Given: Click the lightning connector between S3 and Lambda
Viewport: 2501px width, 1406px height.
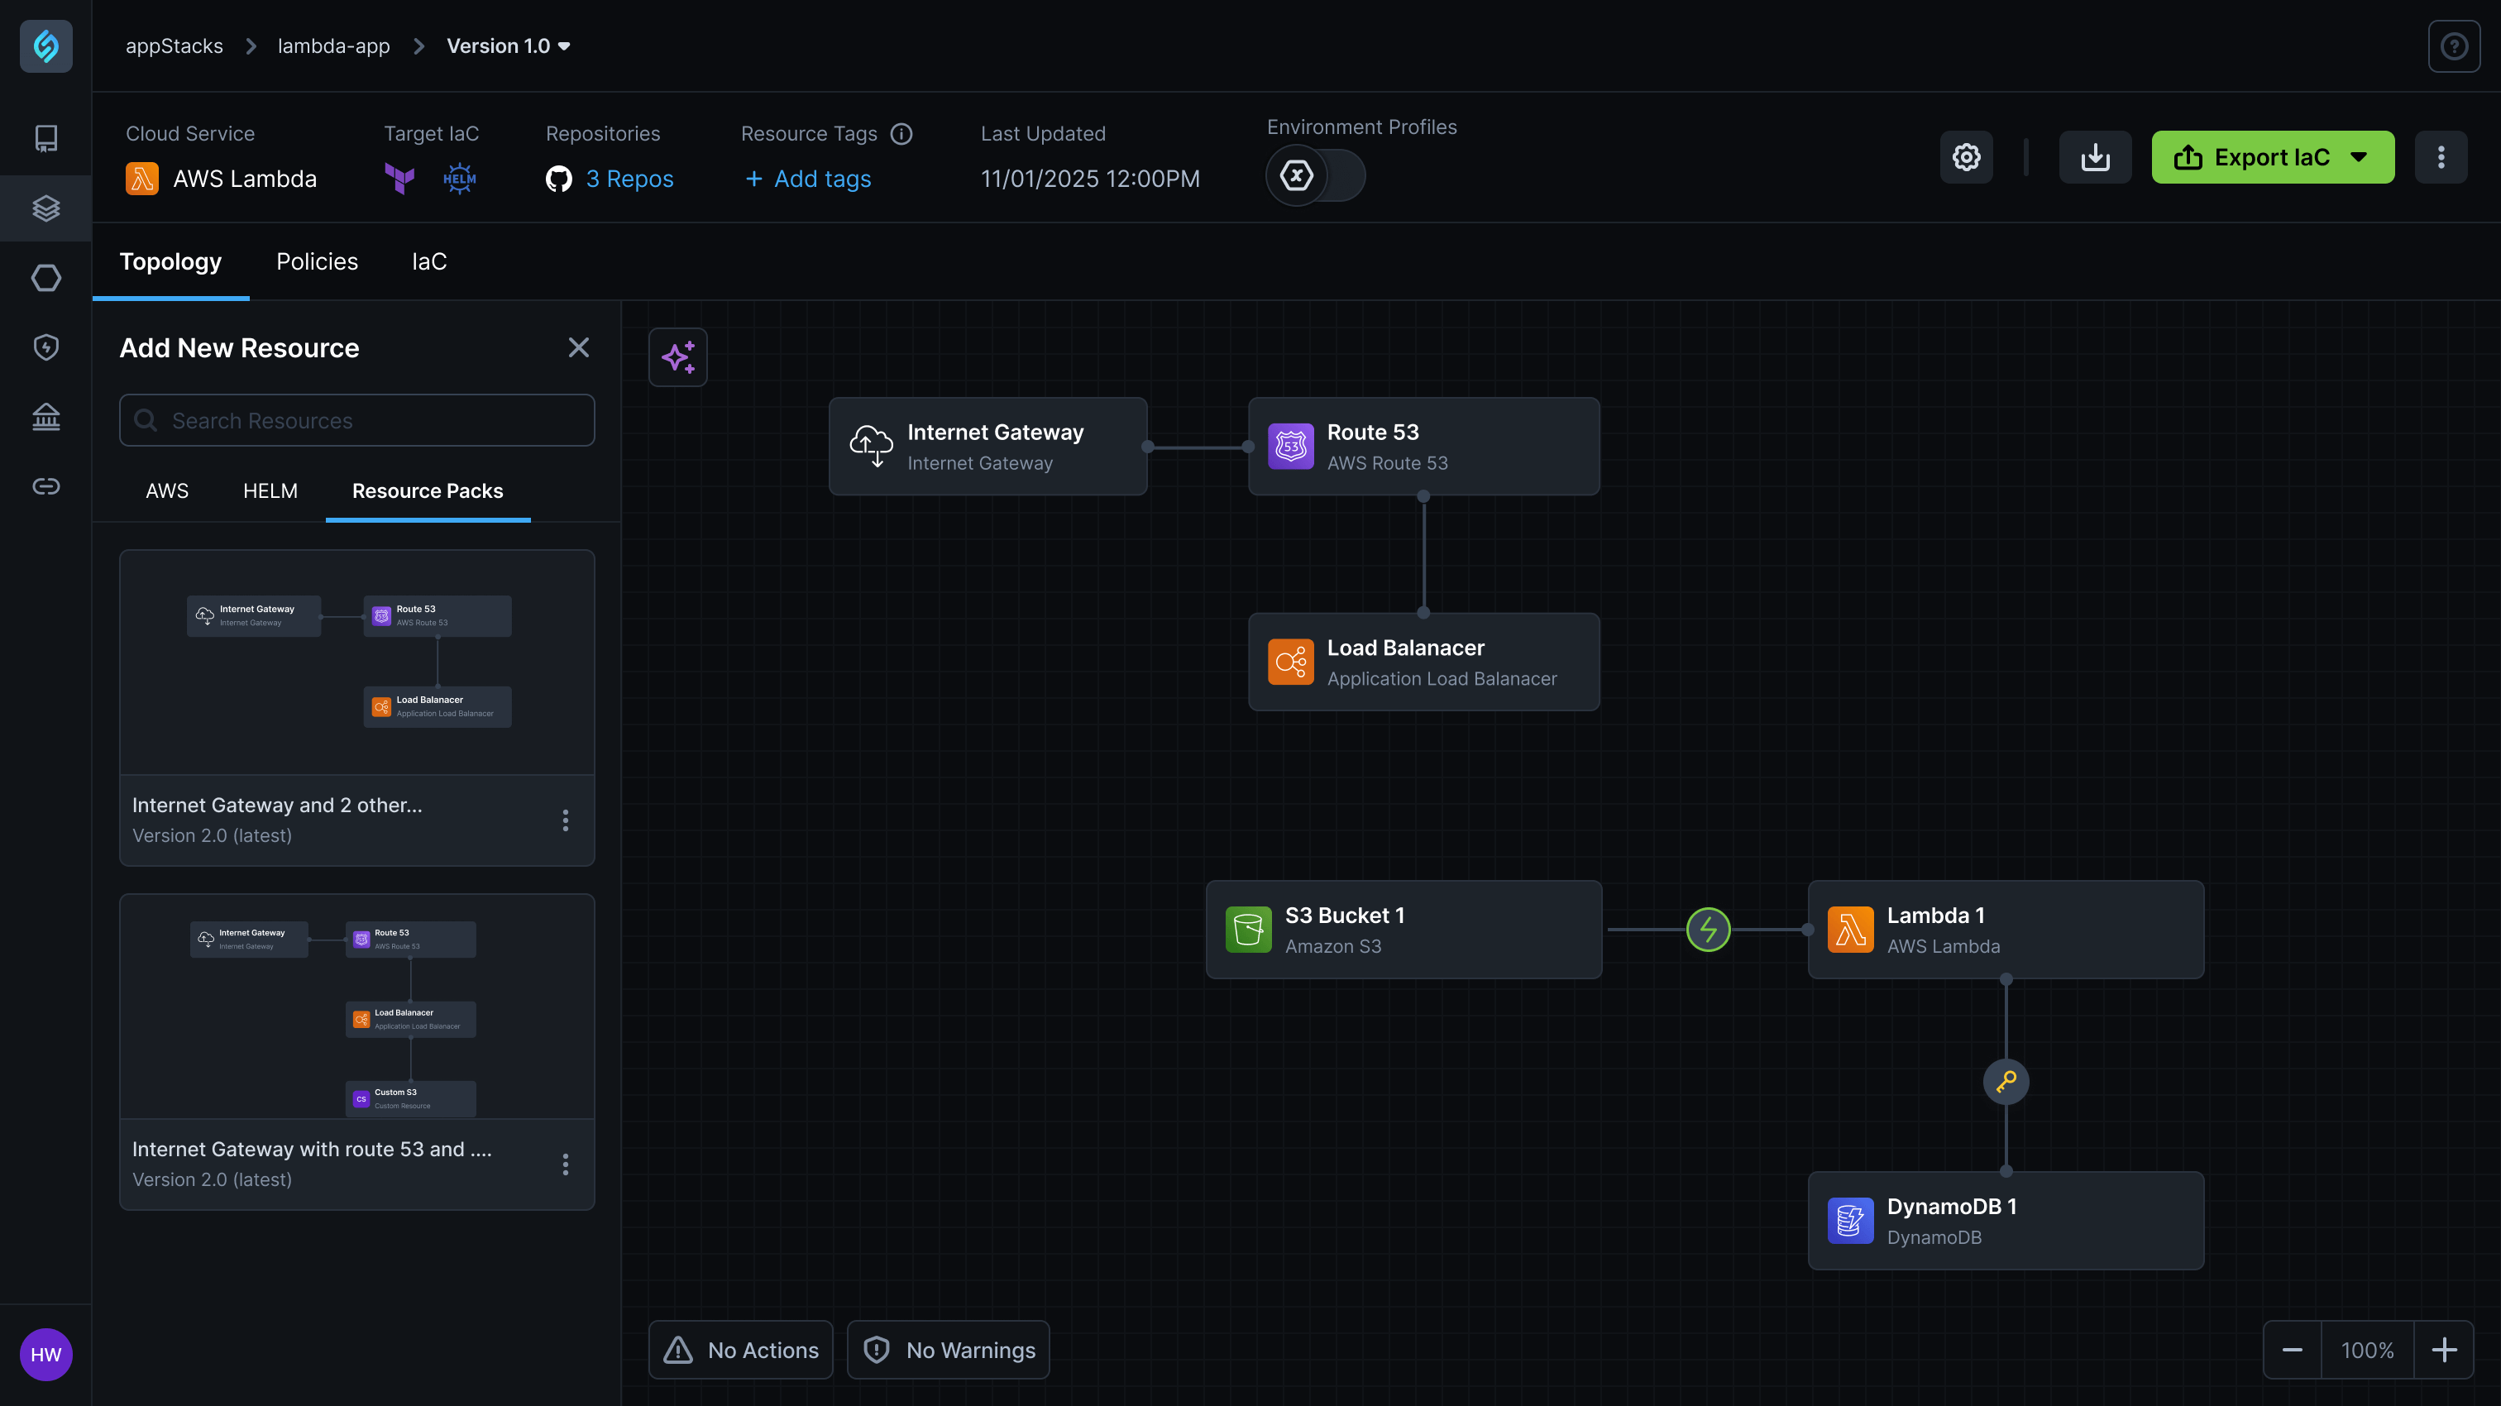Looking at the screenshot, I should pyautogui.click(x=1709, y=930).
